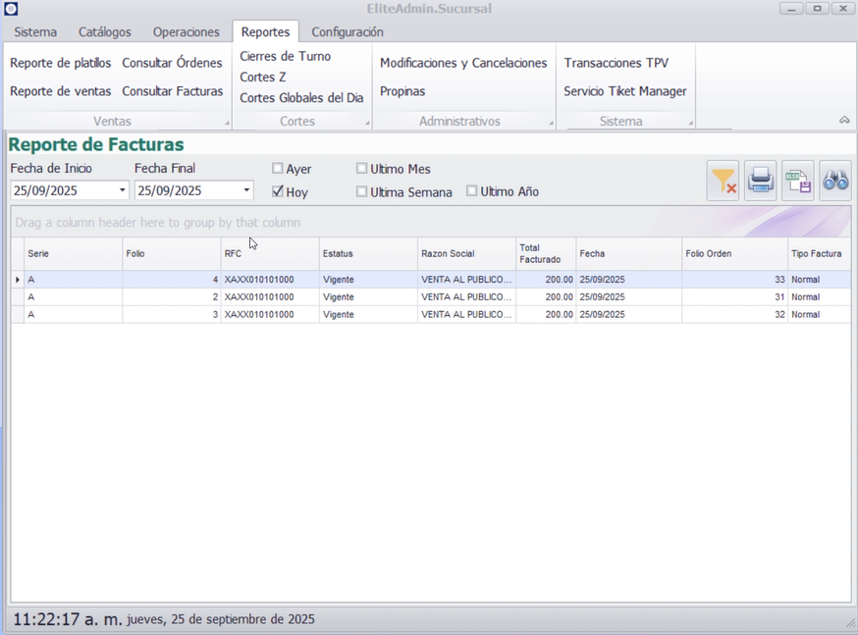Viewport: 858px width, 635px height.
Task: Switch to the Catálogos tab
Action: coord(104,32)
